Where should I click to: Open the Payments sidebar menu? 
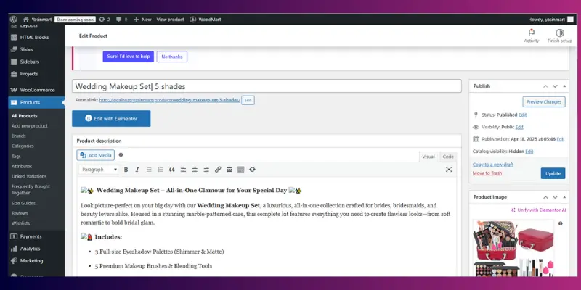tap(31, 236)
